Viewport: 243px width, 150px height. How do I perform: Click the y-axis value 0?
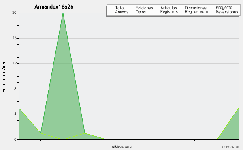pyautogui.click(x=15, y=139)
